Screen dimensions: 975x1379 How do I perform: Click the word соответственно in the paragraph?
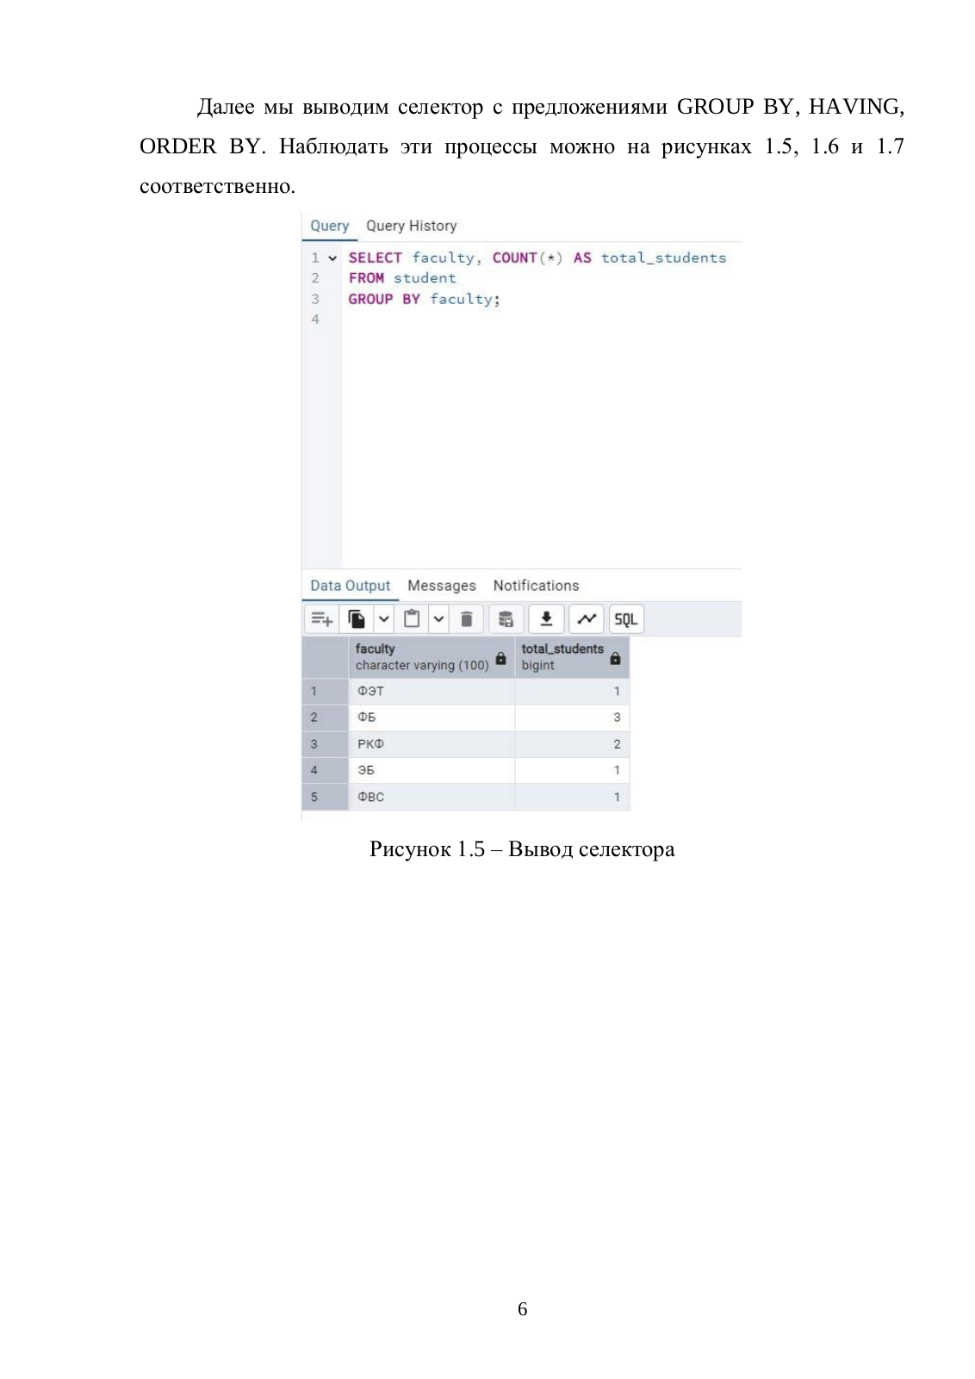pyautogui.click(x=217, y=186)
